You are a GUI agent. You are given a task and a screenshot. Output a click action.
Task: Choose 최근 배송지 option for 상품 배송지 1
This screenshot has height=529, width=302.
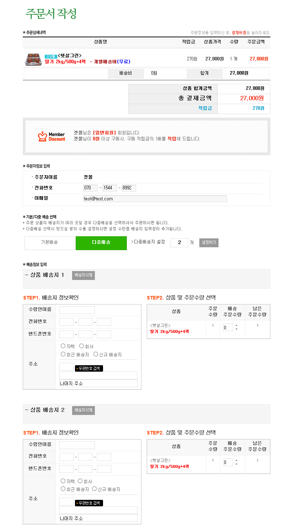63,354
